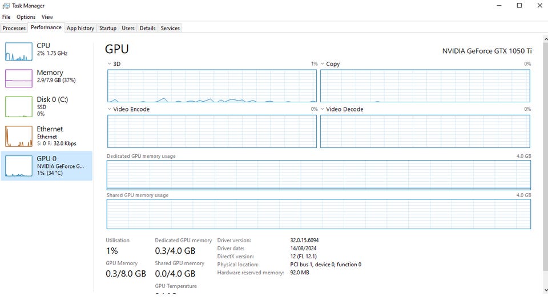The width and height of the screenshot is (548, 300).
Task: Open the Startup tab
Action: click(108, 28)
